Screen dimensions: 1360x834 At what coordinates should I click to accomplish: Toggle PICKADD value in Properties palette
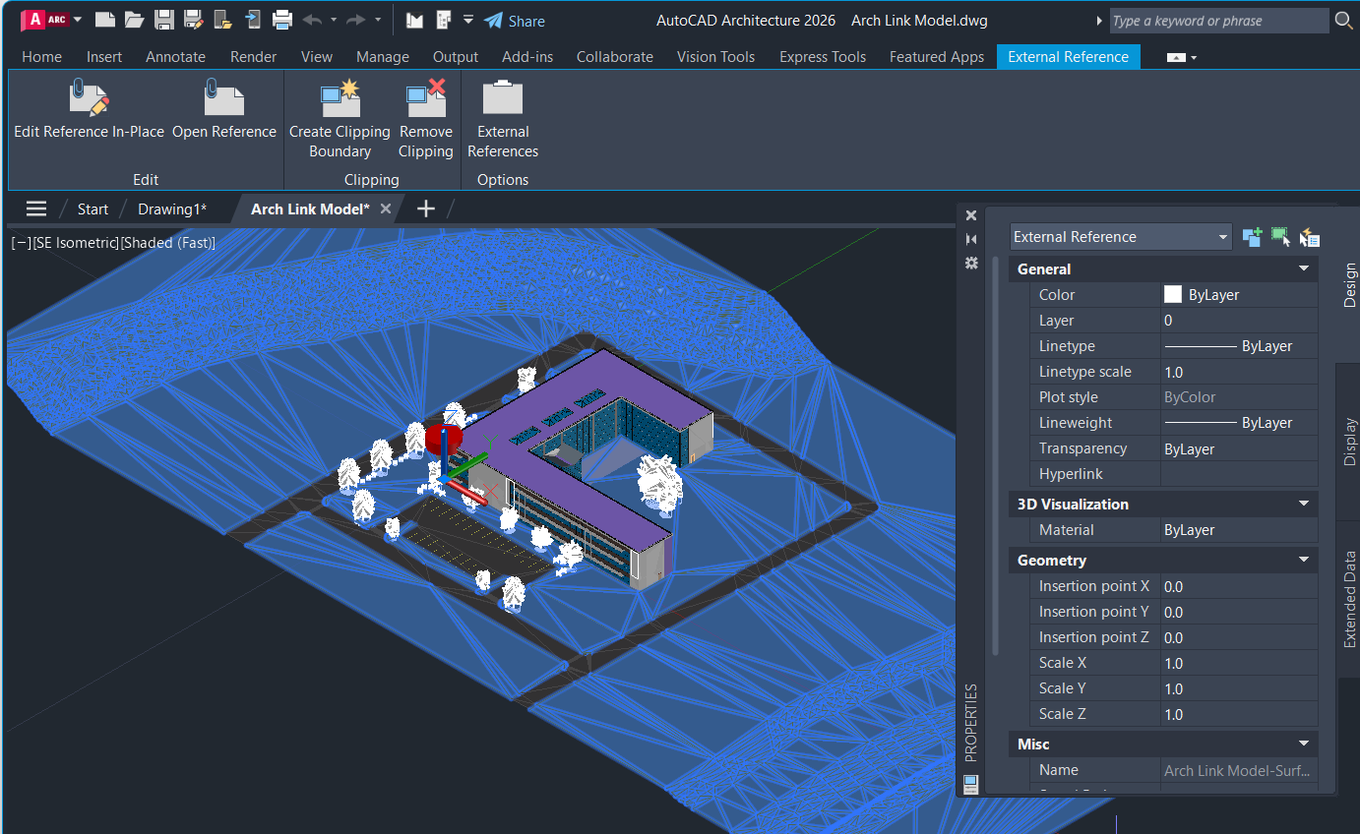[1252, 236]
